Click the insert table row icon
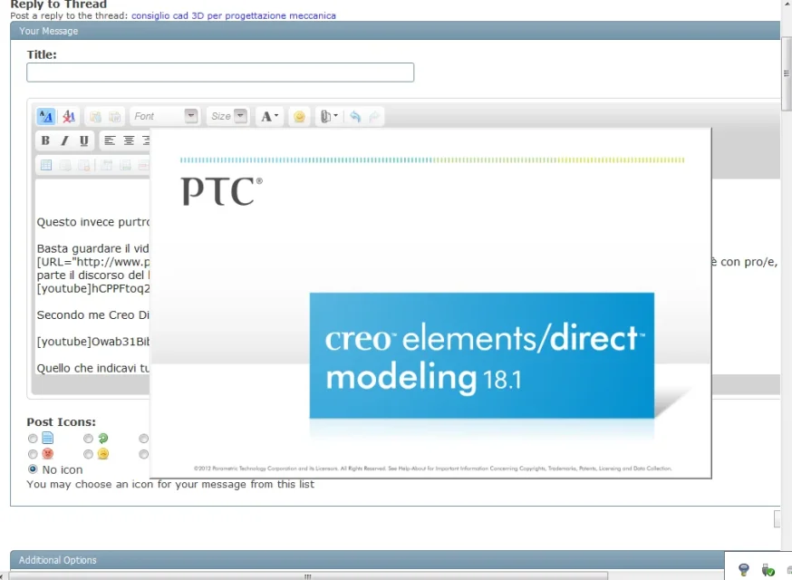 [x=106, y=165]
